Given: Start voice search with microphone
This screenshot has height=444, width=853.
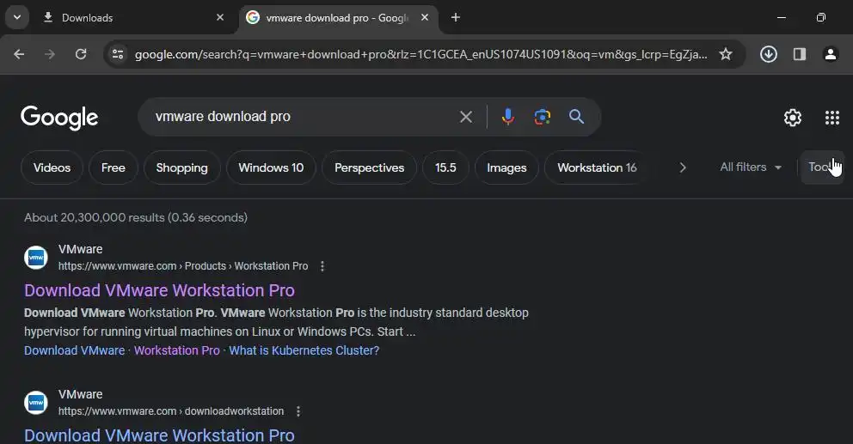Looking at the screenshot, I should tap(508, 117).
